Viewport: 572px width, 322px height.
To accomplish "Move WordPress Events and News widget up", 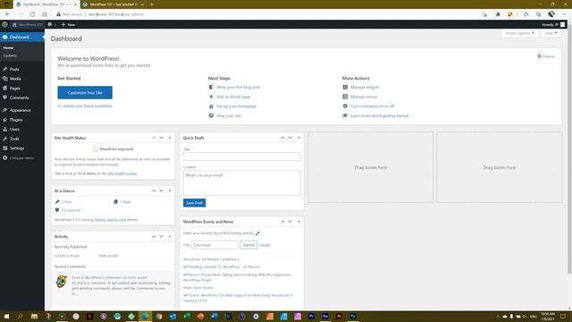I will 282,222.
